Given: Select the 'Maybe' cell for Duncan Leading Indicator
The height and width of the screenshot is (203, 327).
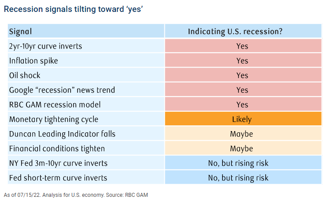Looking at the screenshot, I should tap(242, 134).
